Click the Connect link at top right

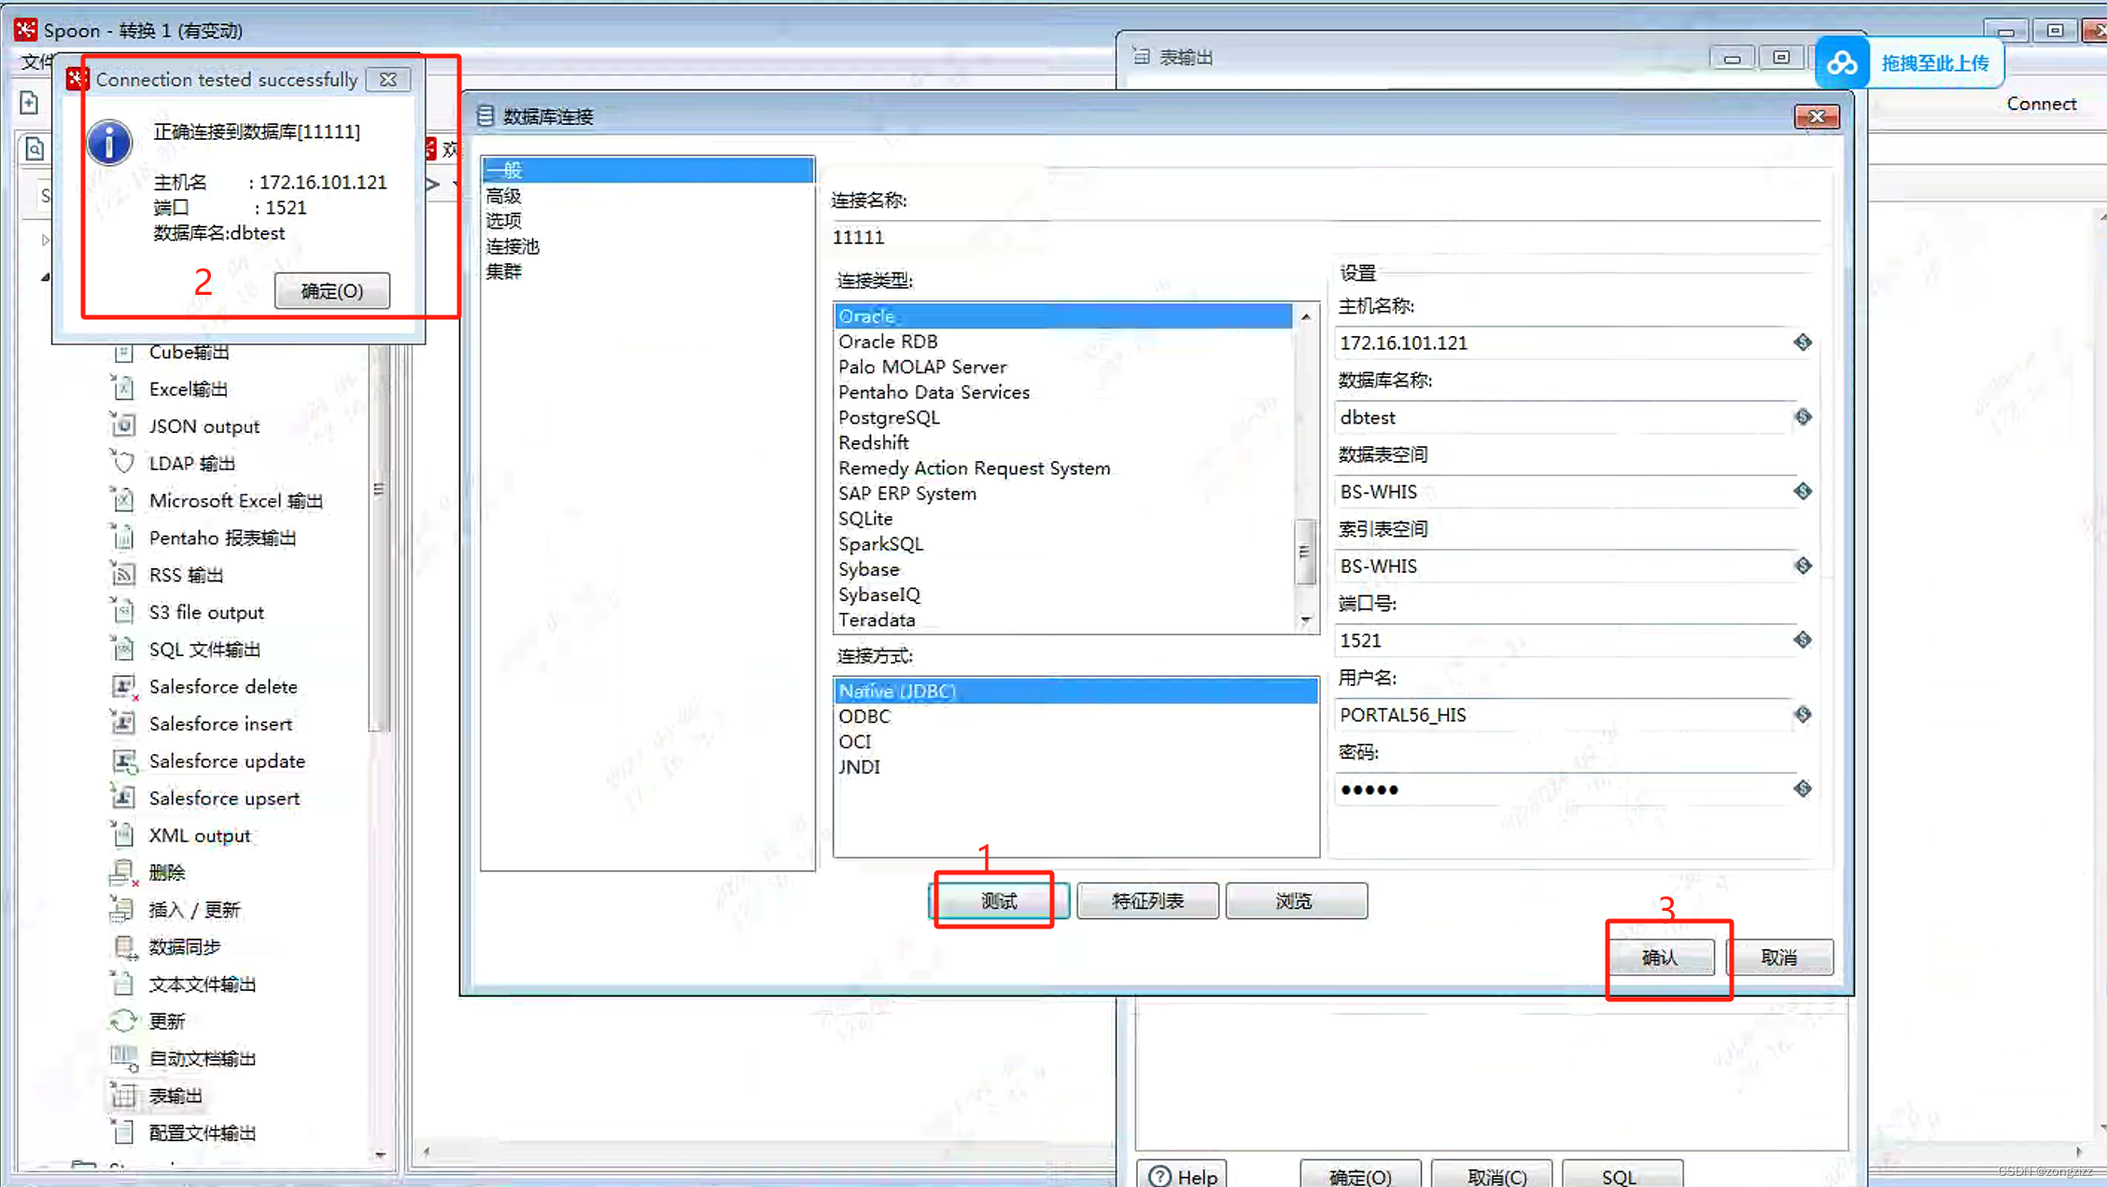(x=2042, y=104)
